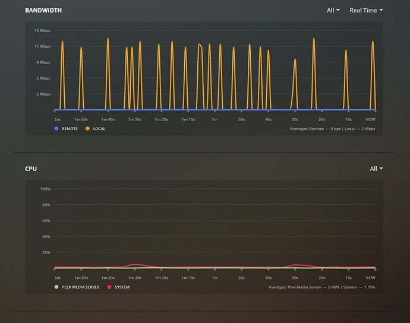Open the 'Real Time' range dropdown
This screenshot has width=410, height=323.
(366, 10)
